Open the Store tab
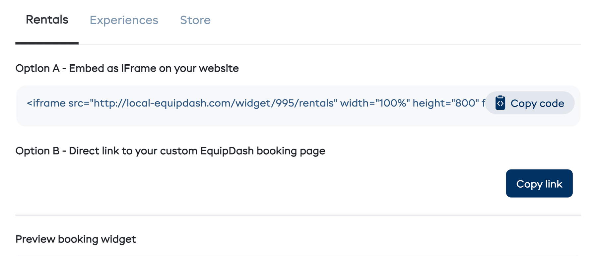 [x=195, y=20]
